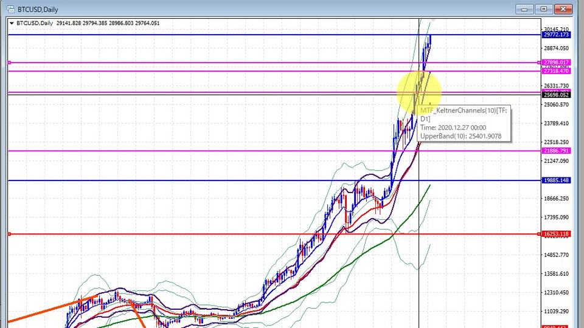This screenshot has width=584, height=328.
Task: Click the 11039.290 axis price
Action: [x=557, y=311]
